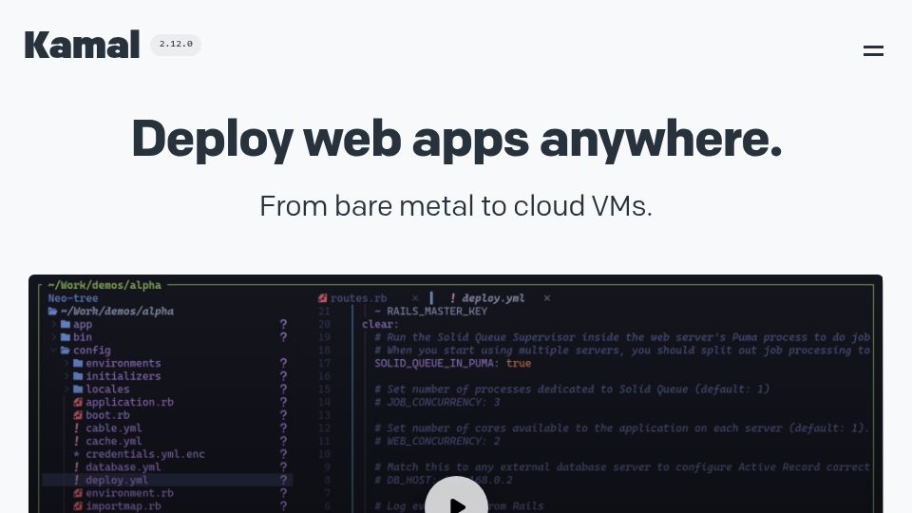Click the folder icon beside environments
The width and height of the screenshot is (912, 513).
click(78, 364)
